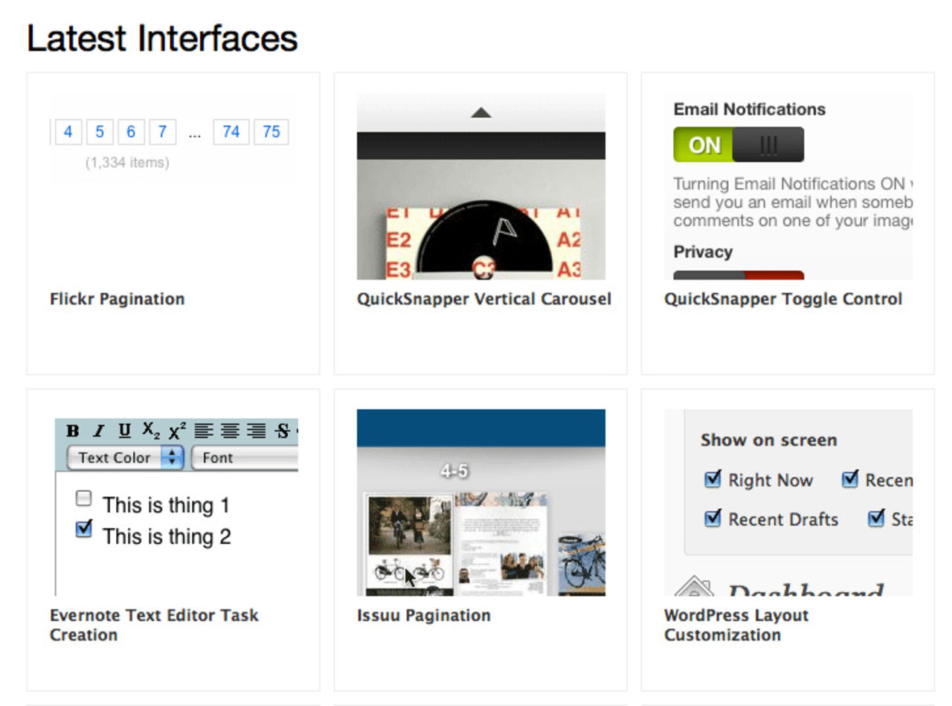Select the align left icon

(x=204, y=431)
